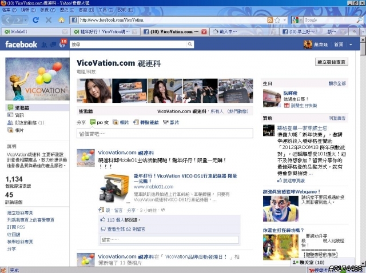The height and width of the screenshot is (273, 366).
Task: Choose 相片 photo option in share bar
Action: click(x=121, y=122)
